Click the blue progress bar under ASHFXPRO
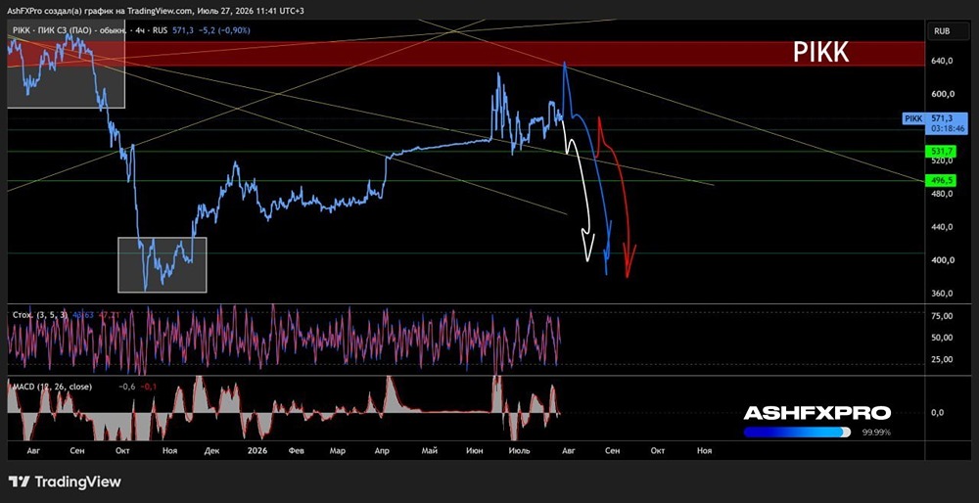Image resolution: width=979 pixels, height=503 pixels. tap(797, 432)
